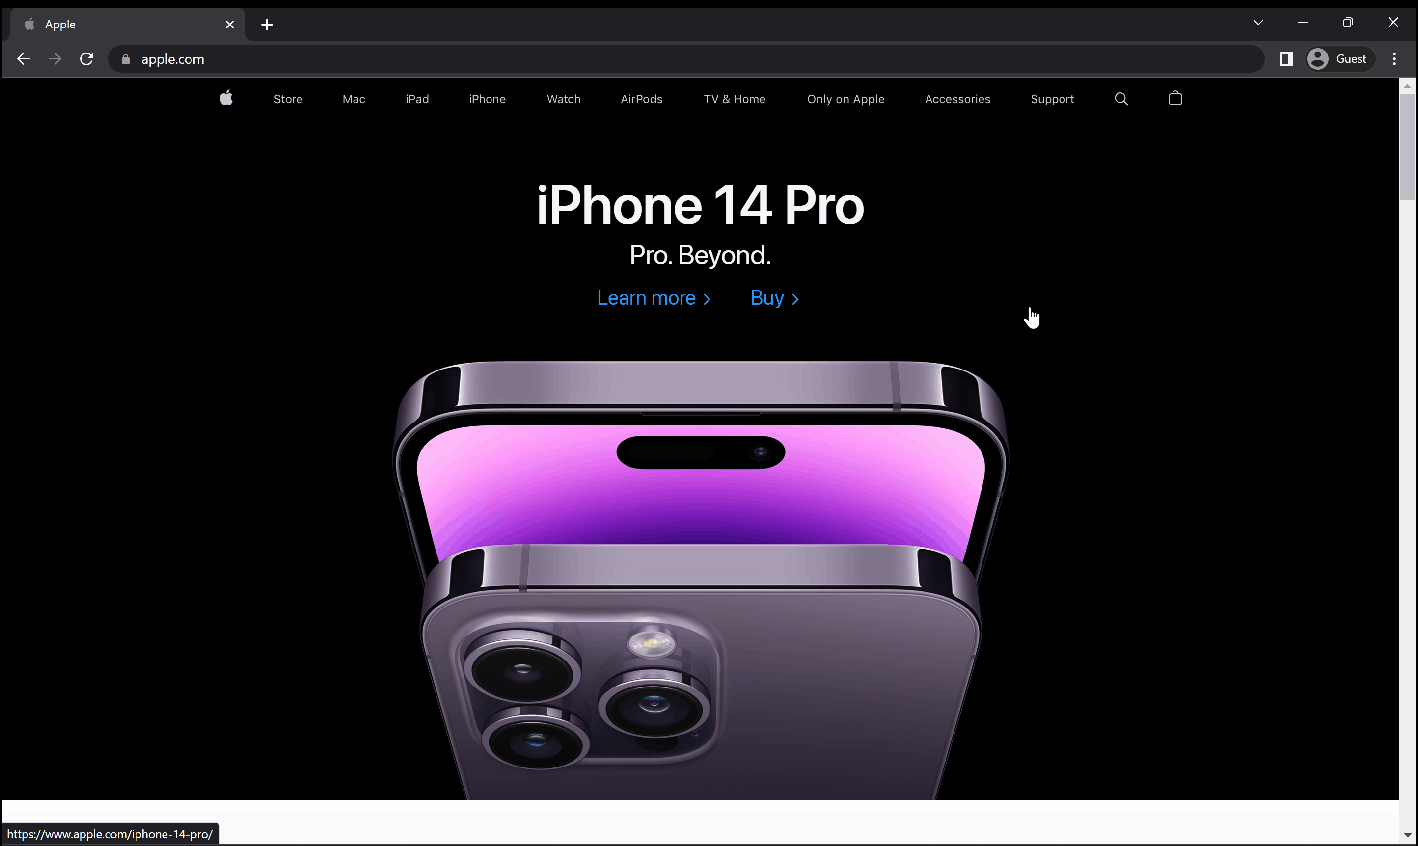1418x846 pixels.
Task: Click the browser profile Guest icon
Action: pyautogui.click(x=1317, y=58)
